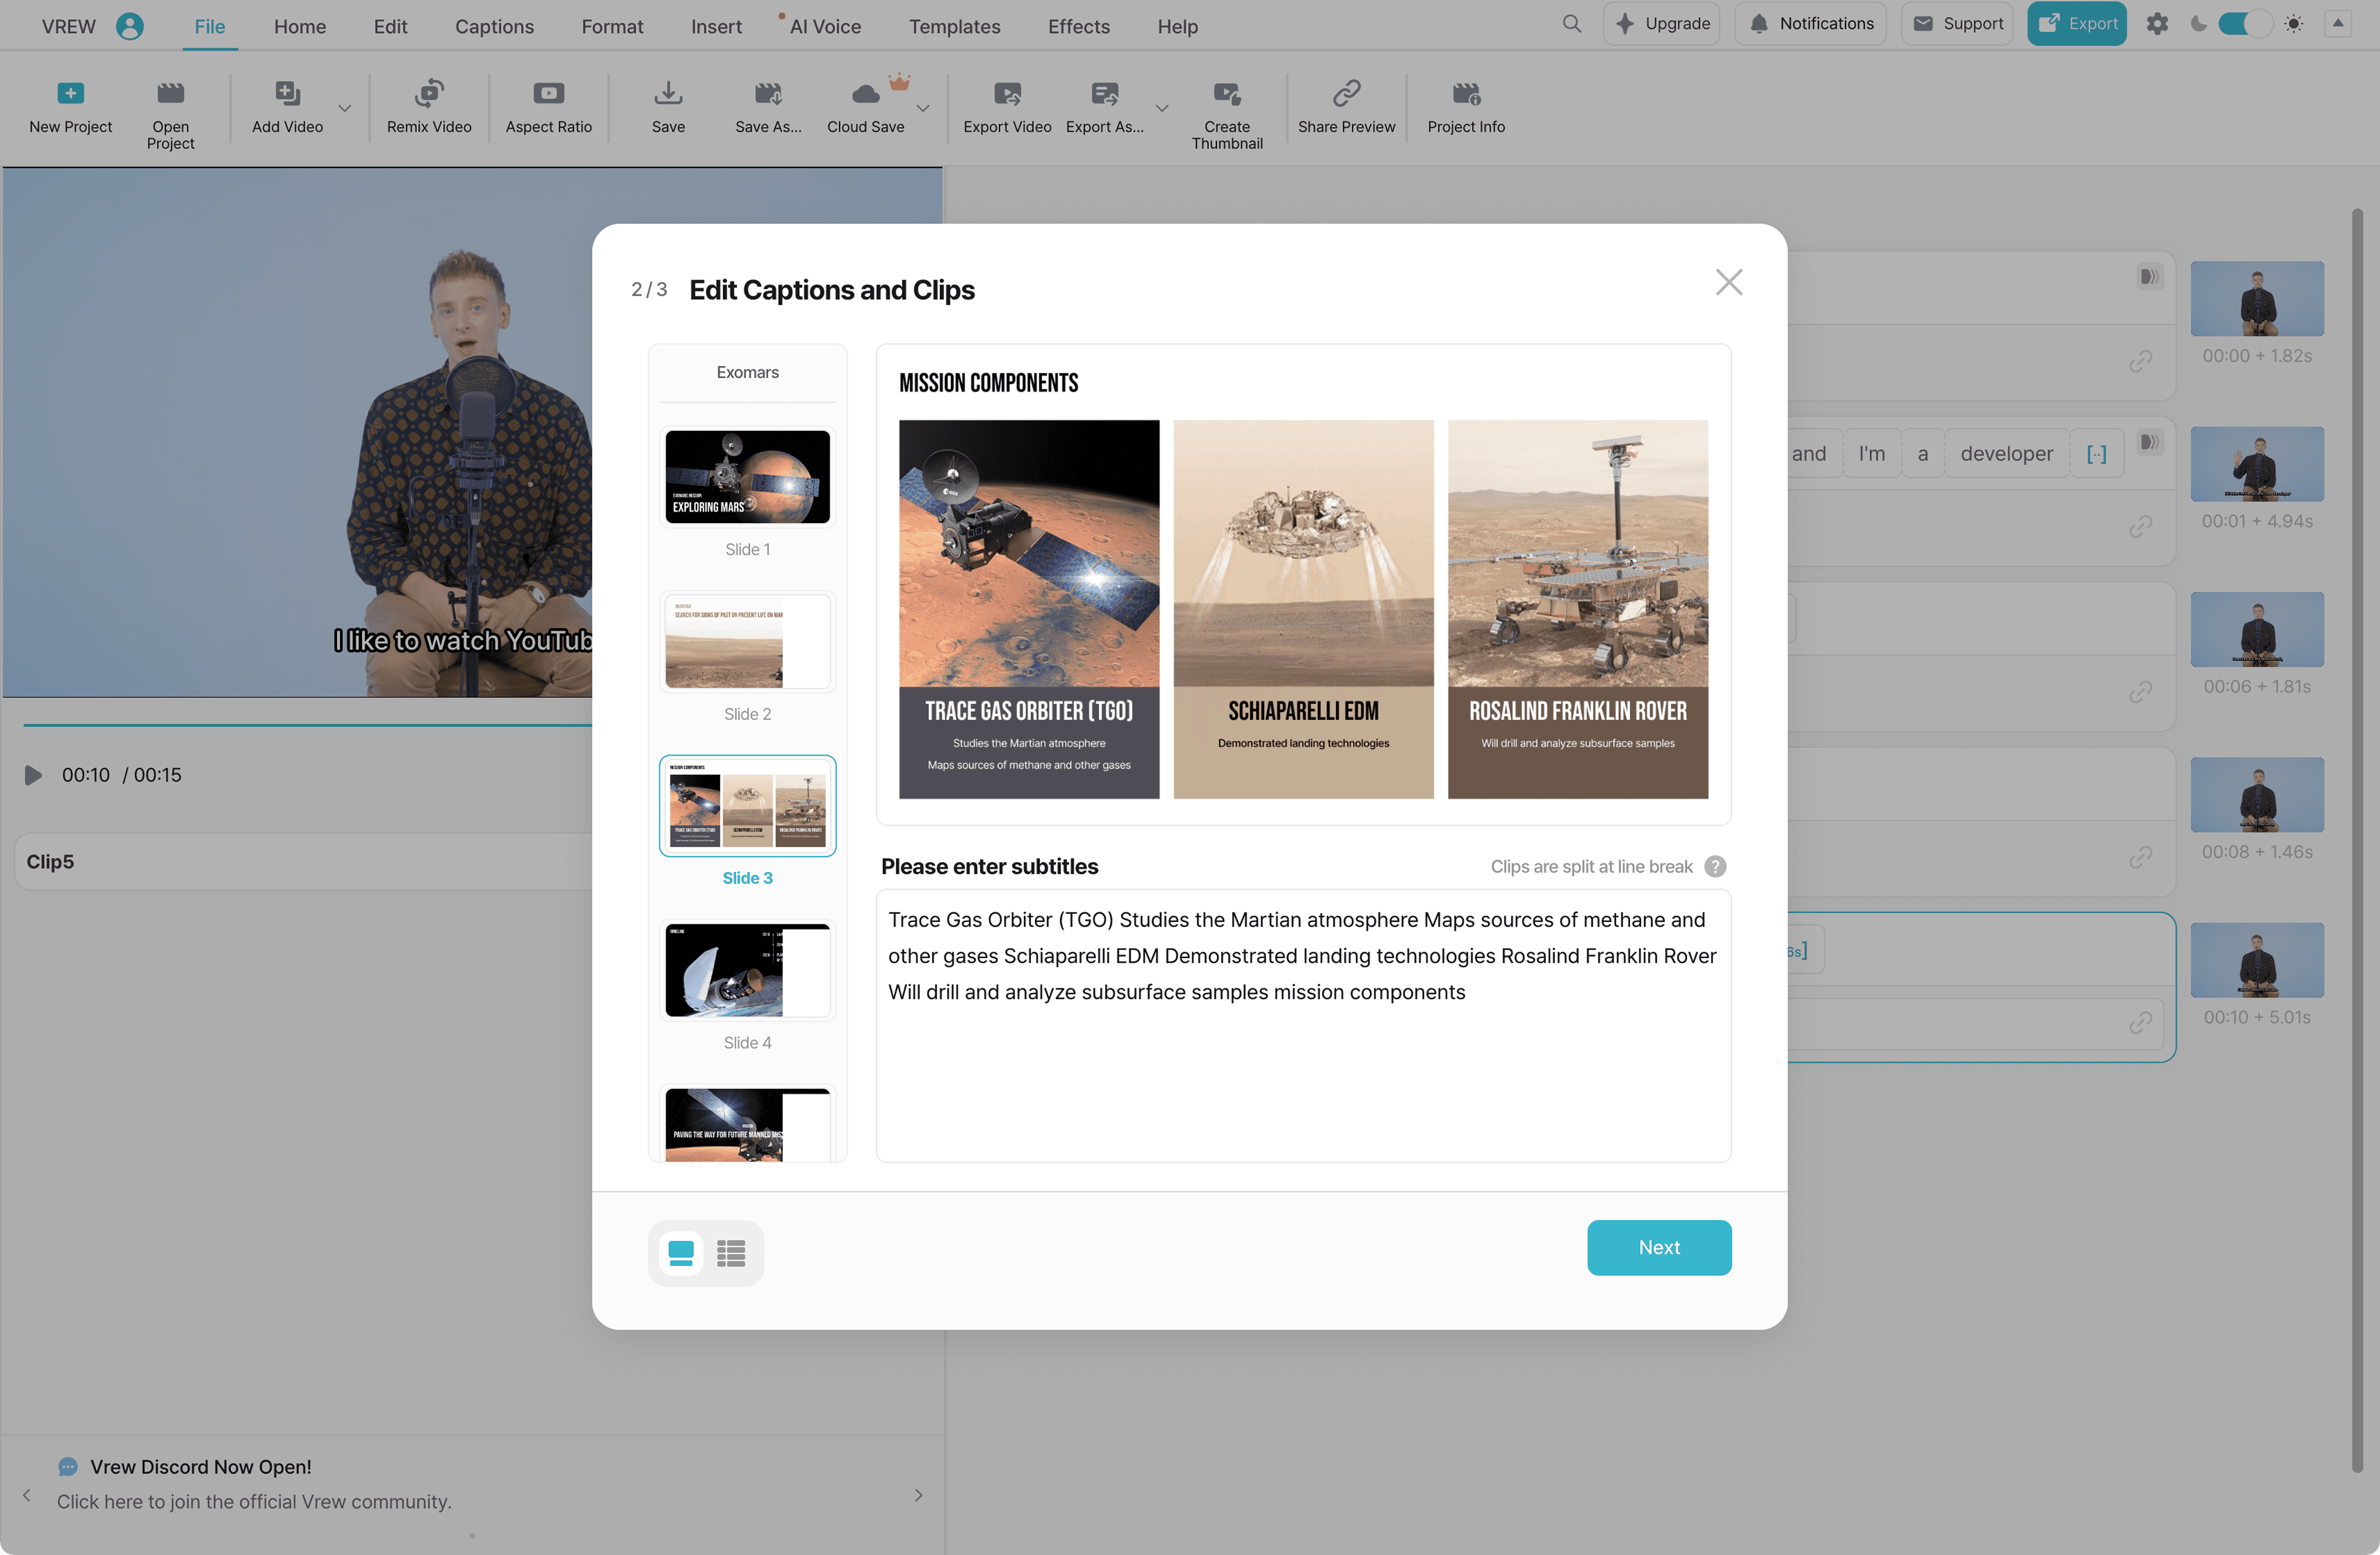Open the settings gear icon
The height and width of the screenshot is (1555, 2380).
click(2157, 24)
